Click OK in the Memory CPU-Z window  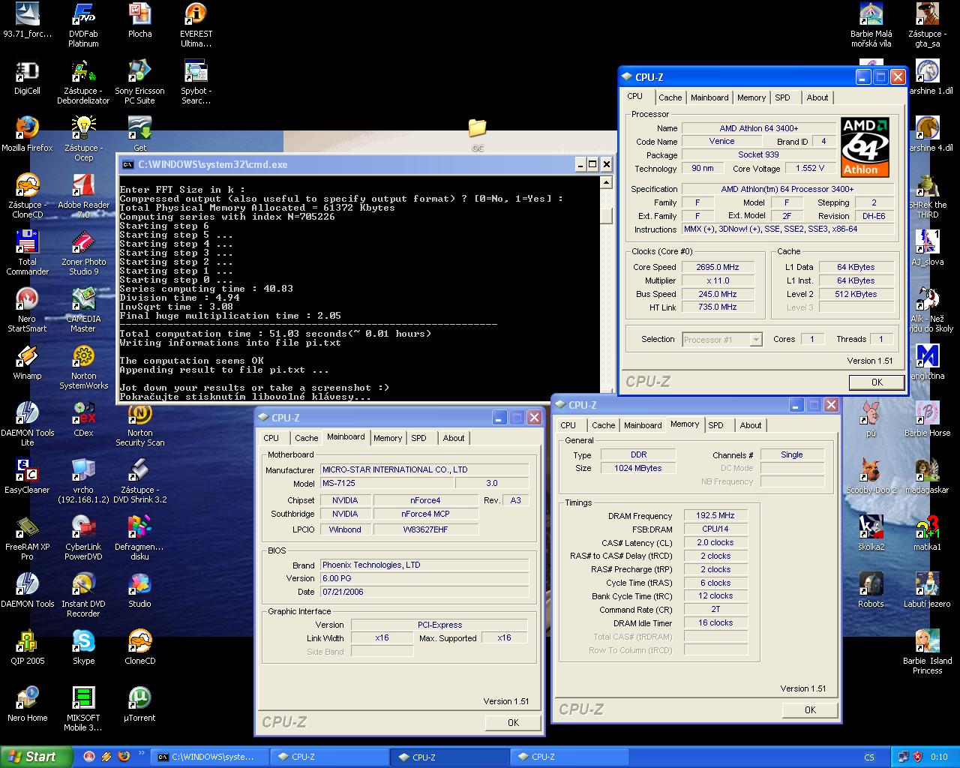810,710
